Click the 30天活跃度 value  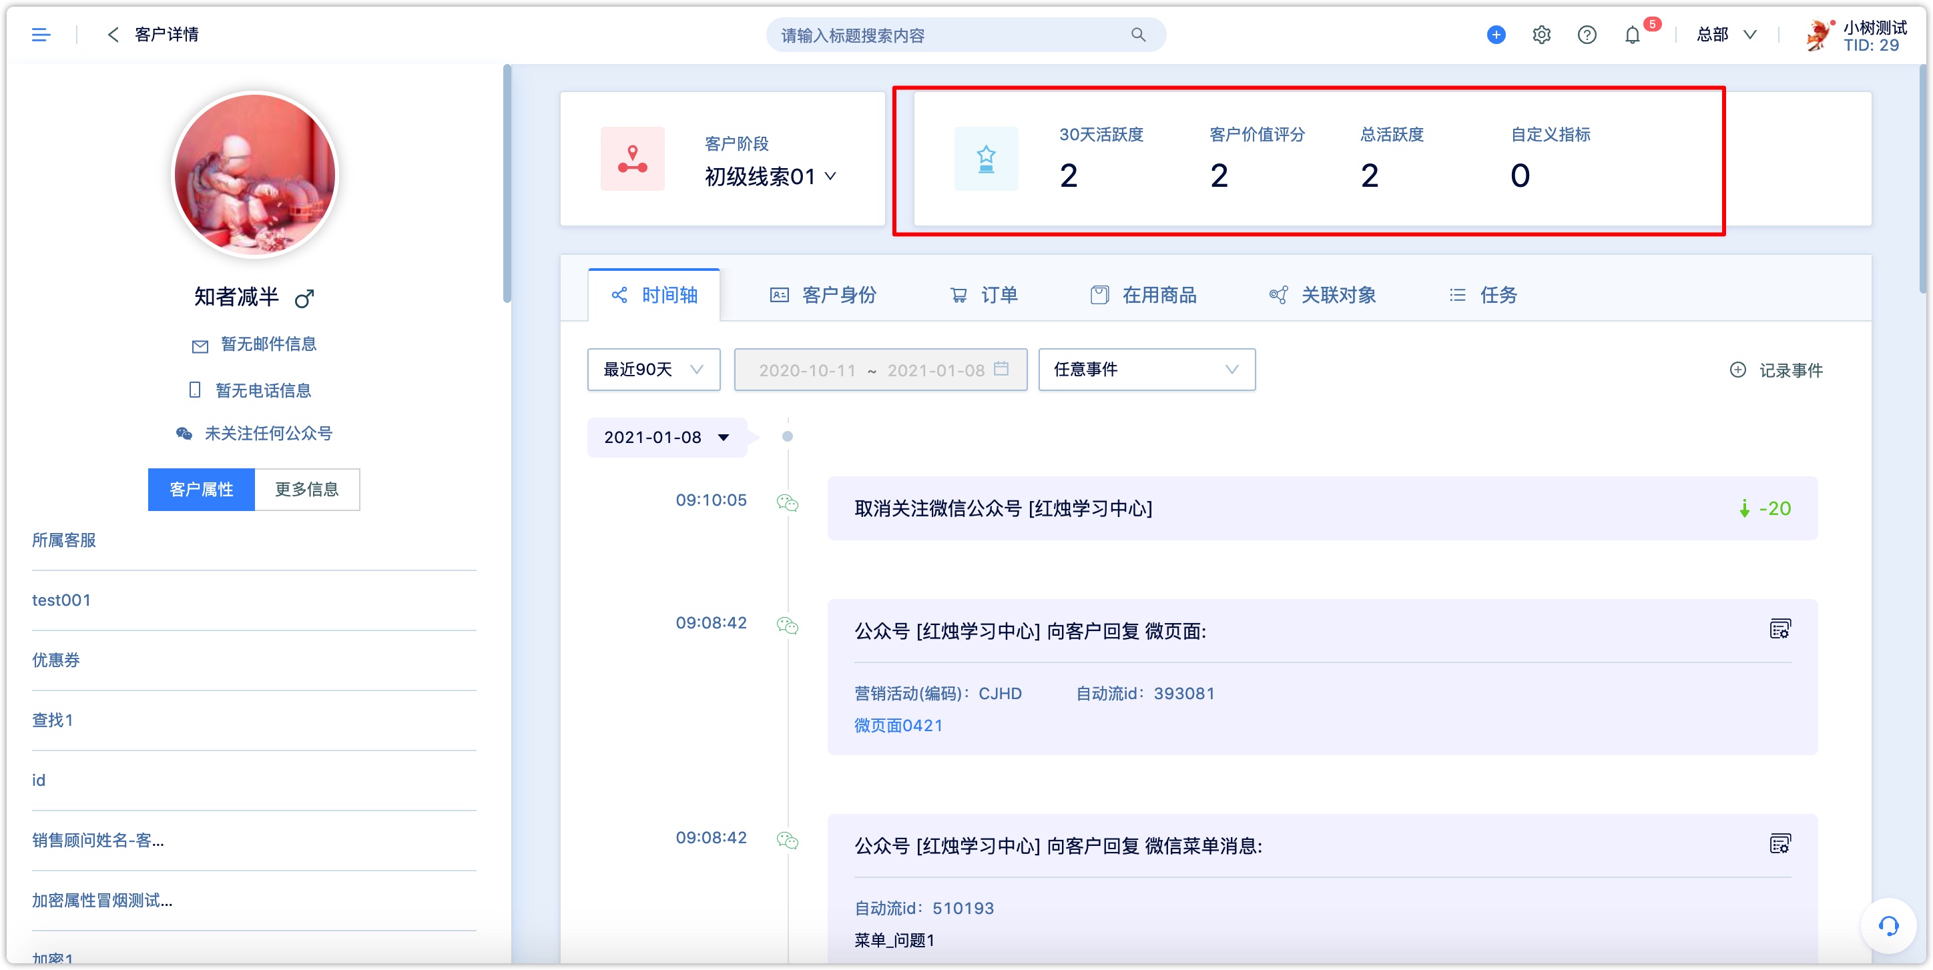[1069, 176]
